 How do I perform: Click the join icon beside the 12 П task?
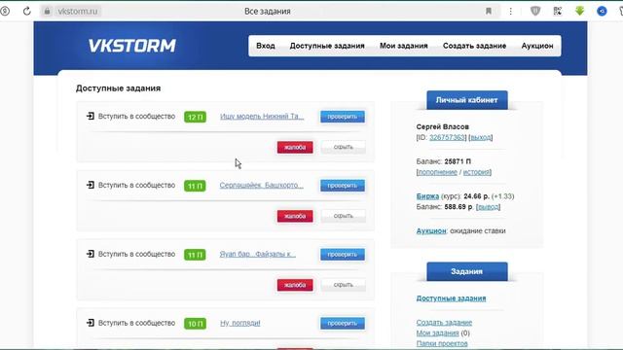point(91,116)
